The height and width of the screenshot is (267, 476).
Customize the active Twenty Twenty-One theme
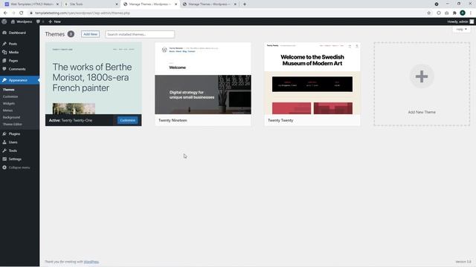(x=127, y=120)
